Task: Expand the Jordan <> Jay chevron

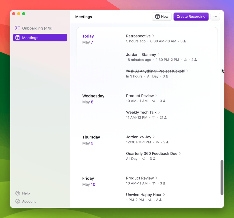Action: [154, 137]
